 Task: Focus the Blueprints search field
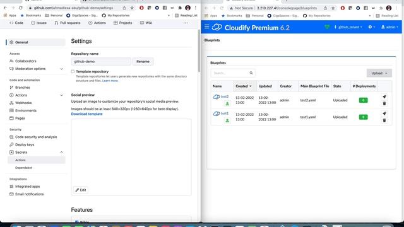click(x=233, y=73)
